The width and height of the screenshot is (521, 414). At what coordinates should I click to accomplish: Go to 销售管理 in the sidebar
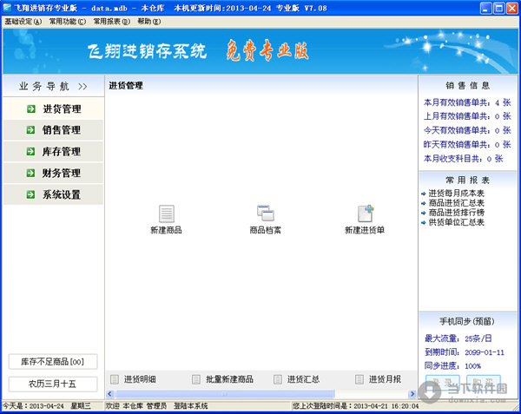(61, 130)
